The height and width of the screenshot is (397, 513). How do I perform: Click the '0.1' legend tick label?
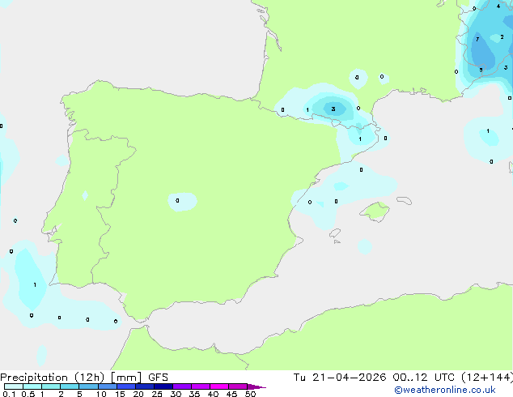coord(9,394)
